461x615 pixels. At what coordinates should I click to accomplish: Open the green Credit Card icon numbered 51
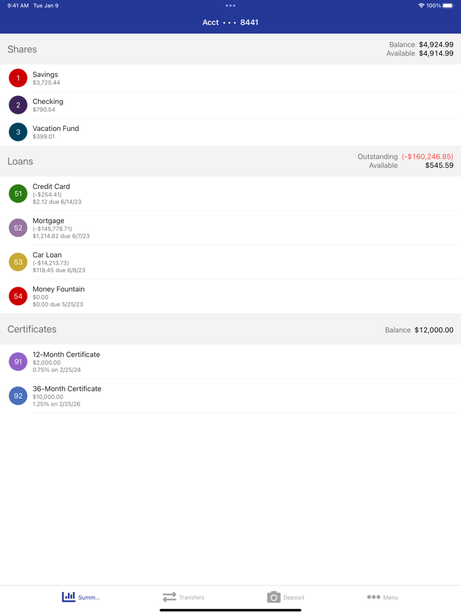18,194
